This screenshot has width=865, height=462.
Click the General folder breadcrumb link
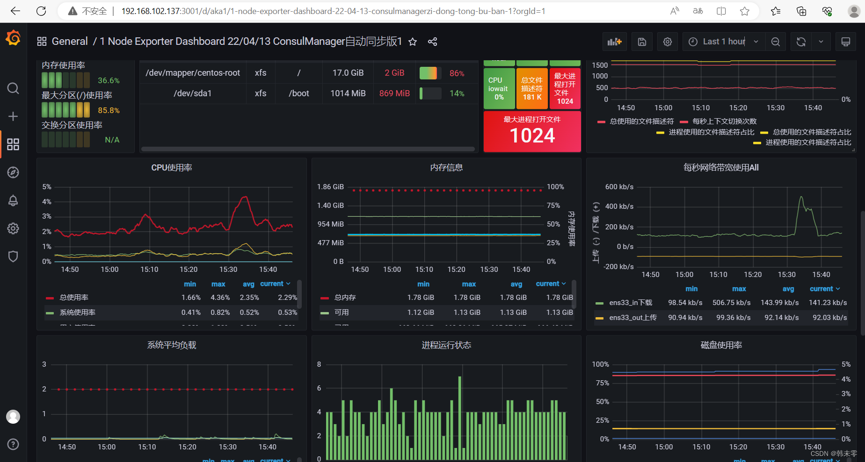pyautogui.click(x=70, y=41)
